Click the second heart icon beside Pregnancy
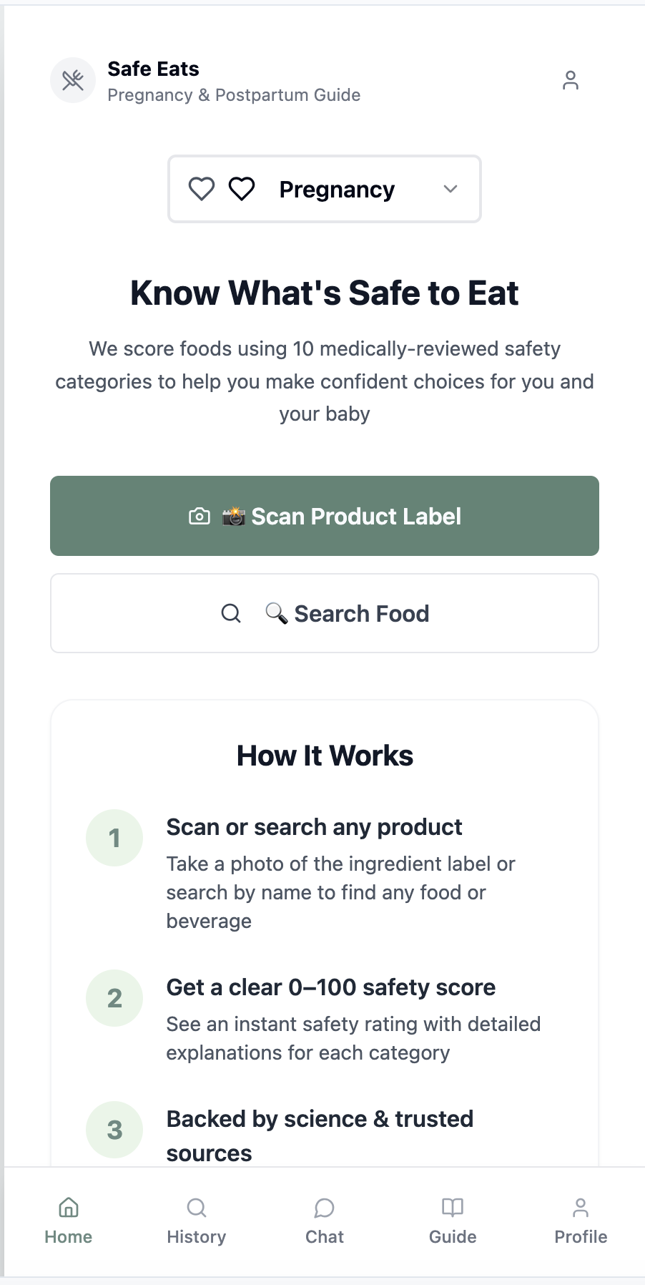The image size is (645, 1285). click(x=242, y=189)
